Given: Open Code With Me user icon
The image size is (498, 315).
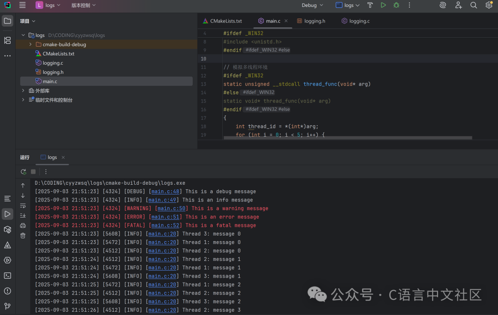Looking at the screenshot, I should point(458,5).
